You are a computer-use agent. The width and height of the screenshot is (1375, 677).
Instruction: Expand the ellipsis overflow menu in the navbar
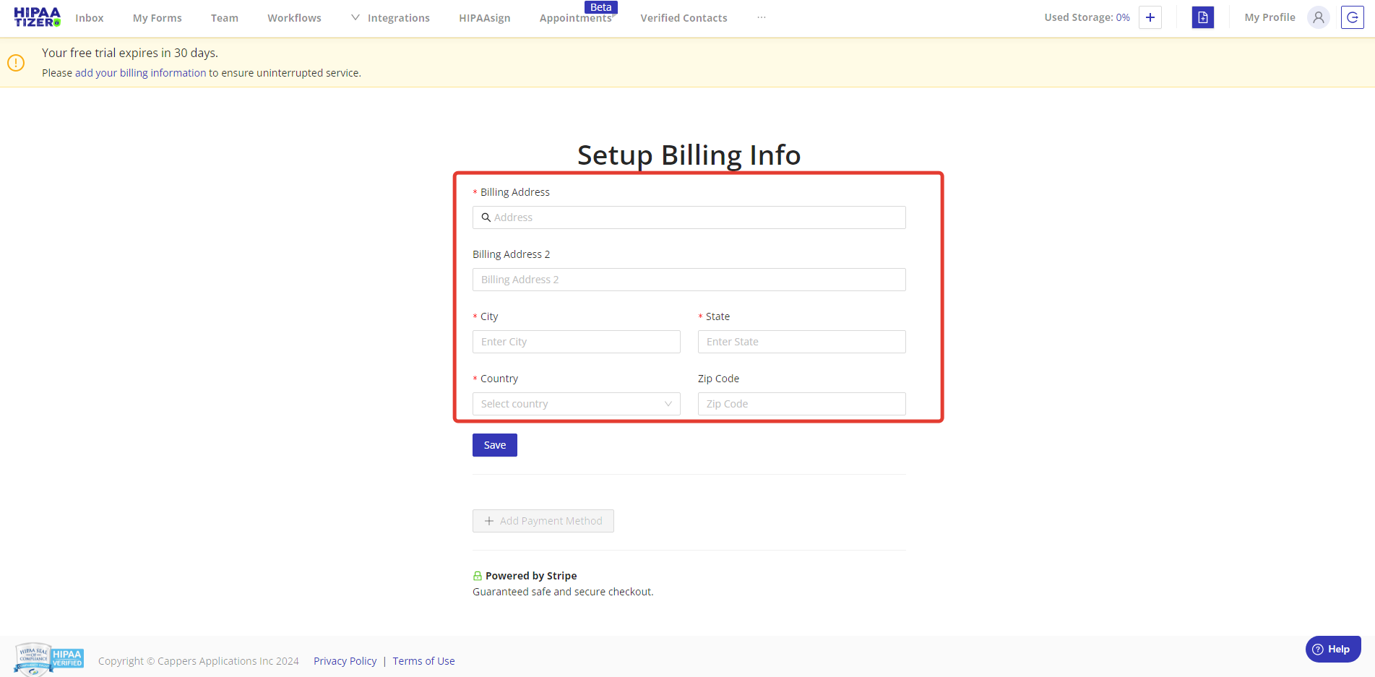761,17
